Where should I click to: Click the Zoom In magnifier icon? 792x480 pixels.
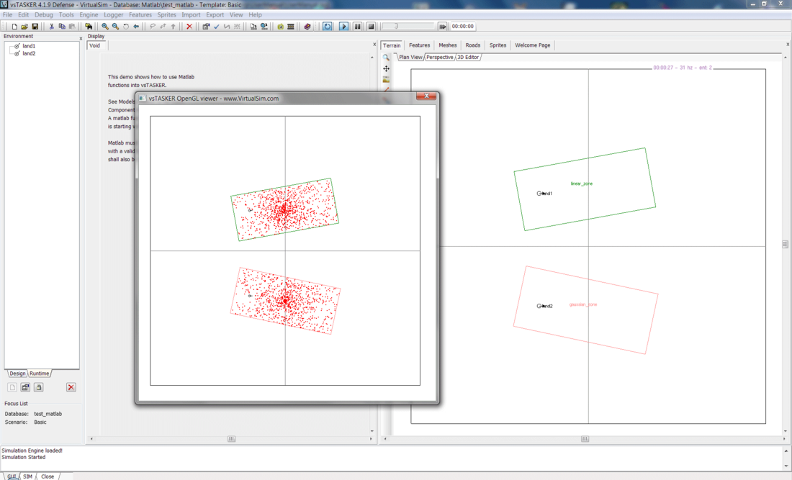point(105,27)
